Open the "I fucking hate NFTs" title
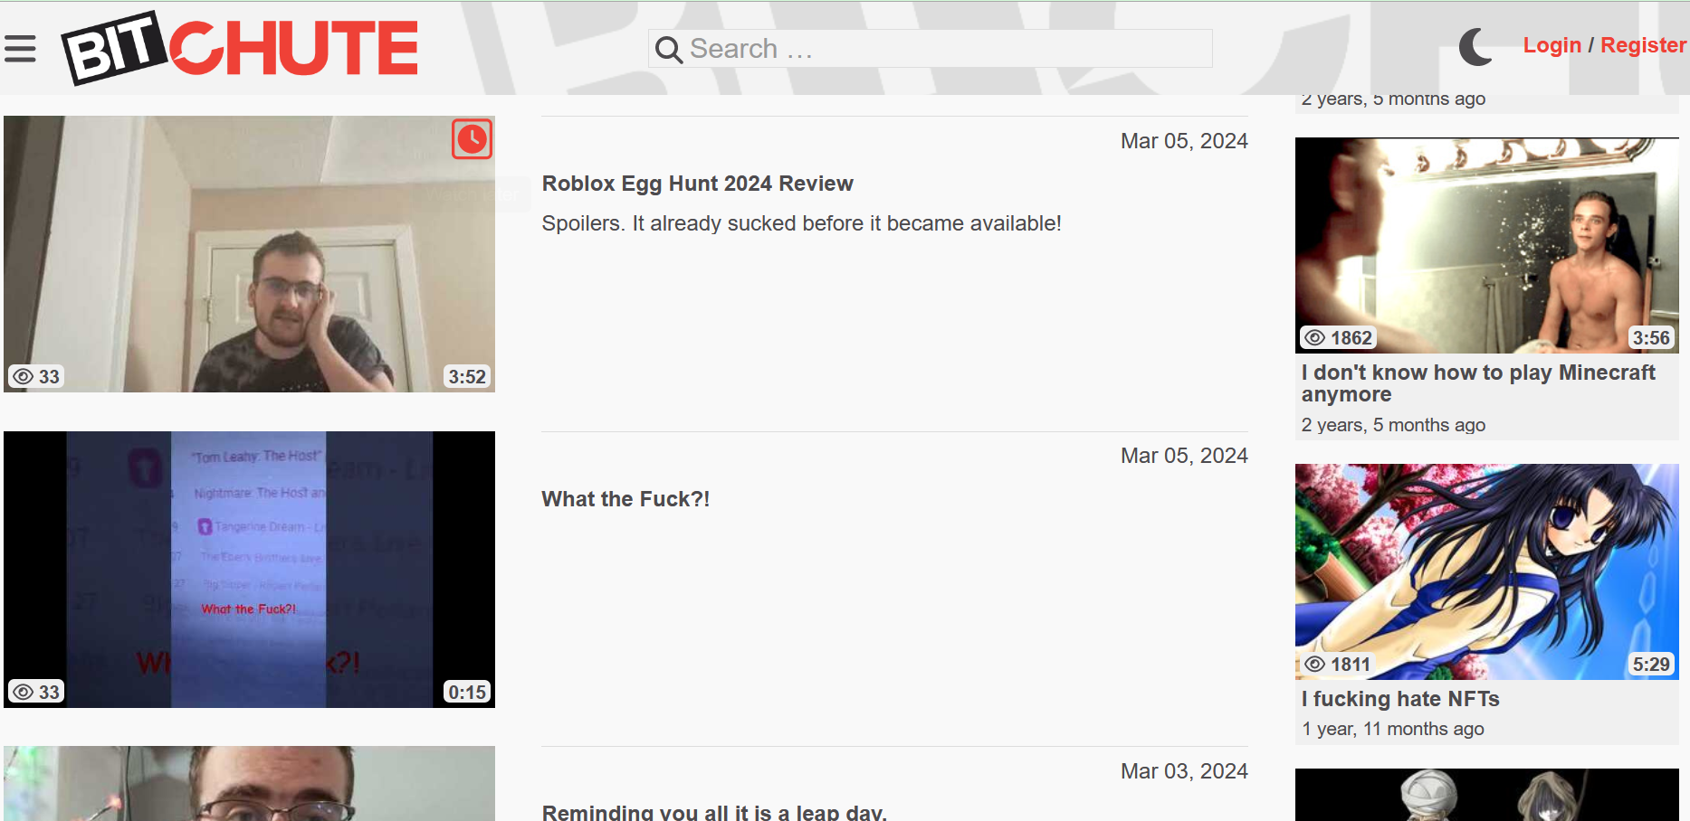The height and width of the screenshot is (821, 1690). coord(1400,699)
